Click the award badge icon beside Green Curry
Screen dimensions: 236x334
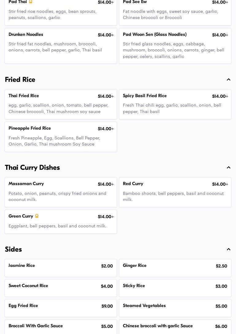tap(37, 216)
